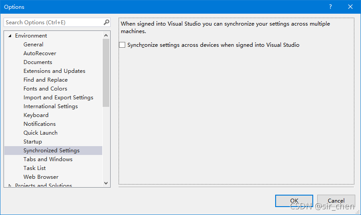Select the Keyboard options page

coord(36,115)
